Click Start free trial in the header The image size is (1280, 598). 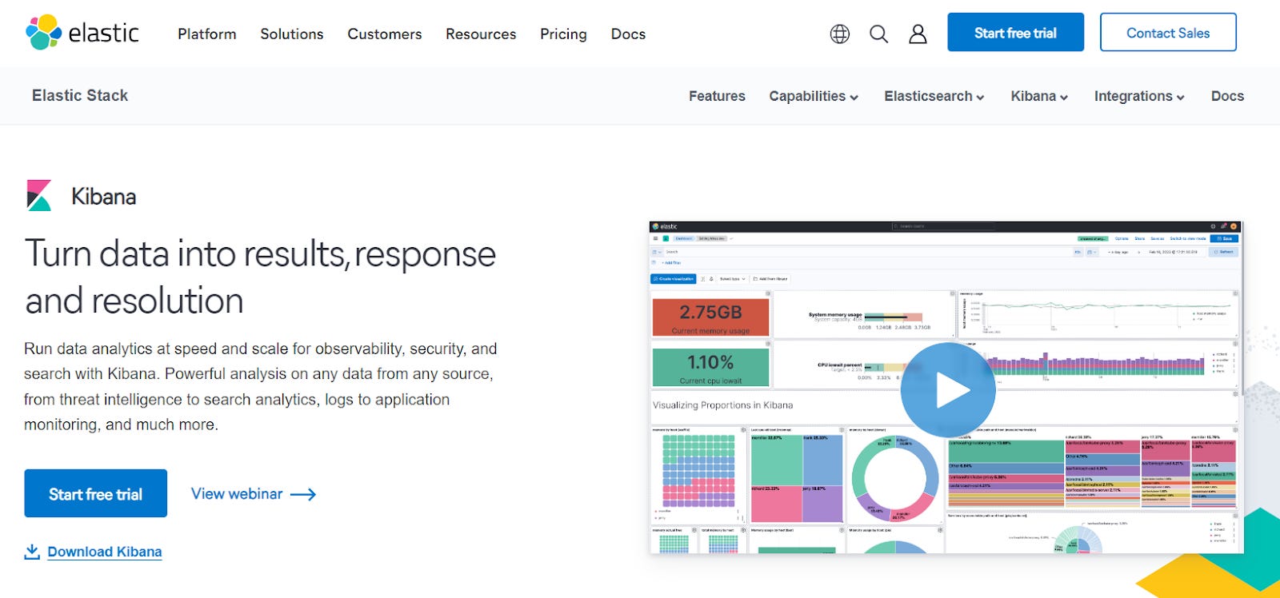[x=1016, y=33]
